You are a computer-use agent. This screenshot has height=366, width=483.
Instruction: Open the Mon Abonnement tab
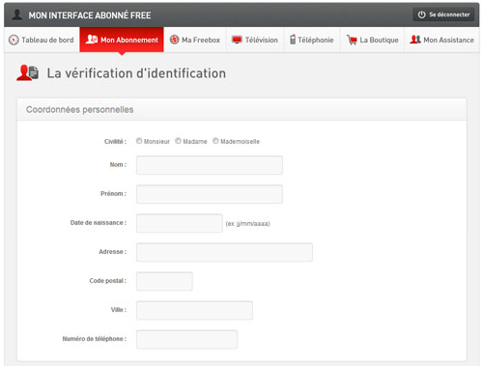(122, 40)
